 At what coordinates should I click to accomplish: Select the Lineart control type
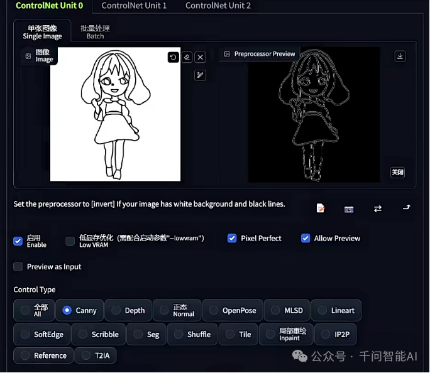336,310
